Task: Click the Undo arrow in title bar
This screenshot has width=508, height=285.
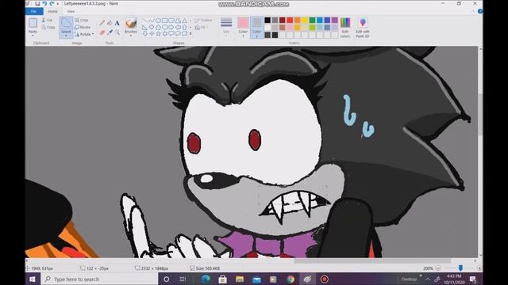Action: (x=44, y=3)
